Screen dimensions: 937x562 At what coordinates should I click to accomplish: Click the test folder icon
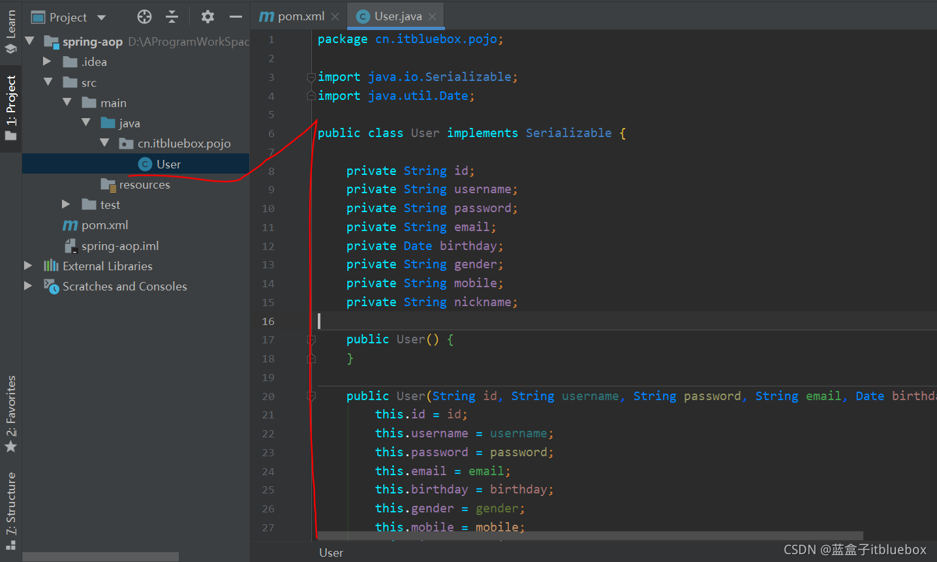[x=89, y=205]
